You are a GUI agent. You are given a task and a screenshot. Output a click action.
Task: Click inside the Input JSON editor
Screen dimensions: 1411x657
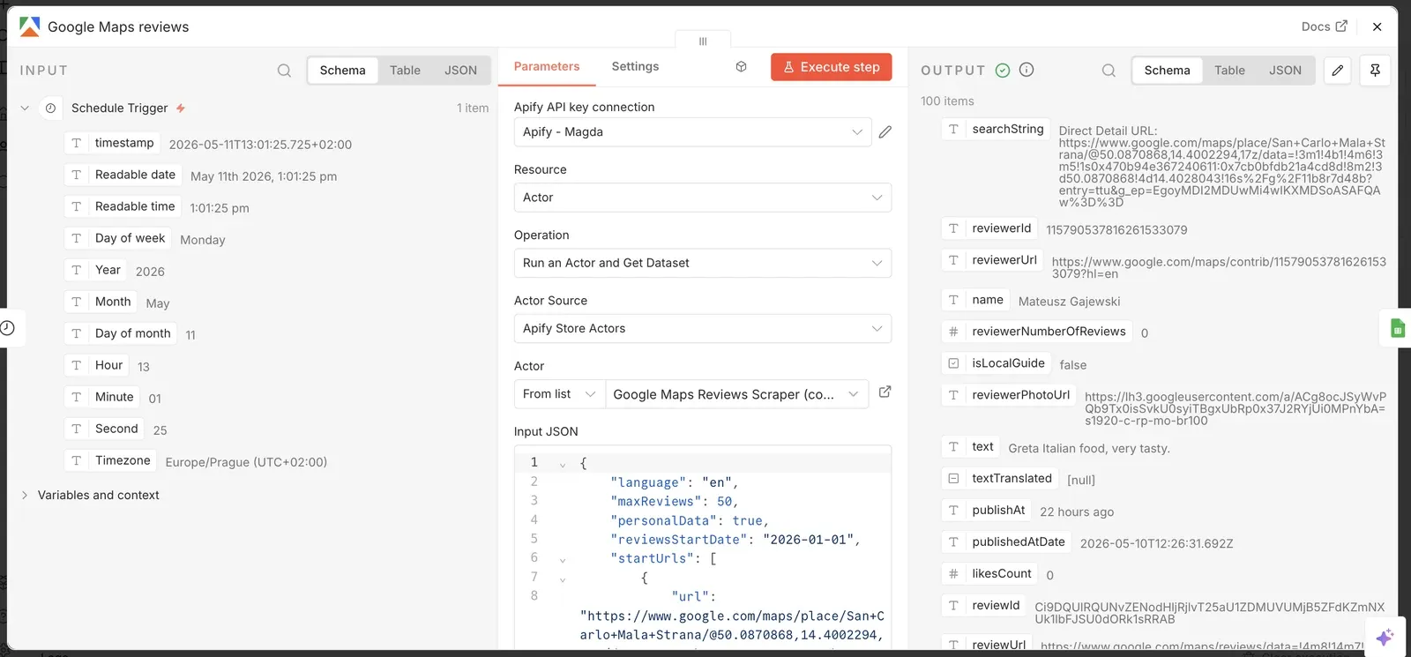coord(703,547)
